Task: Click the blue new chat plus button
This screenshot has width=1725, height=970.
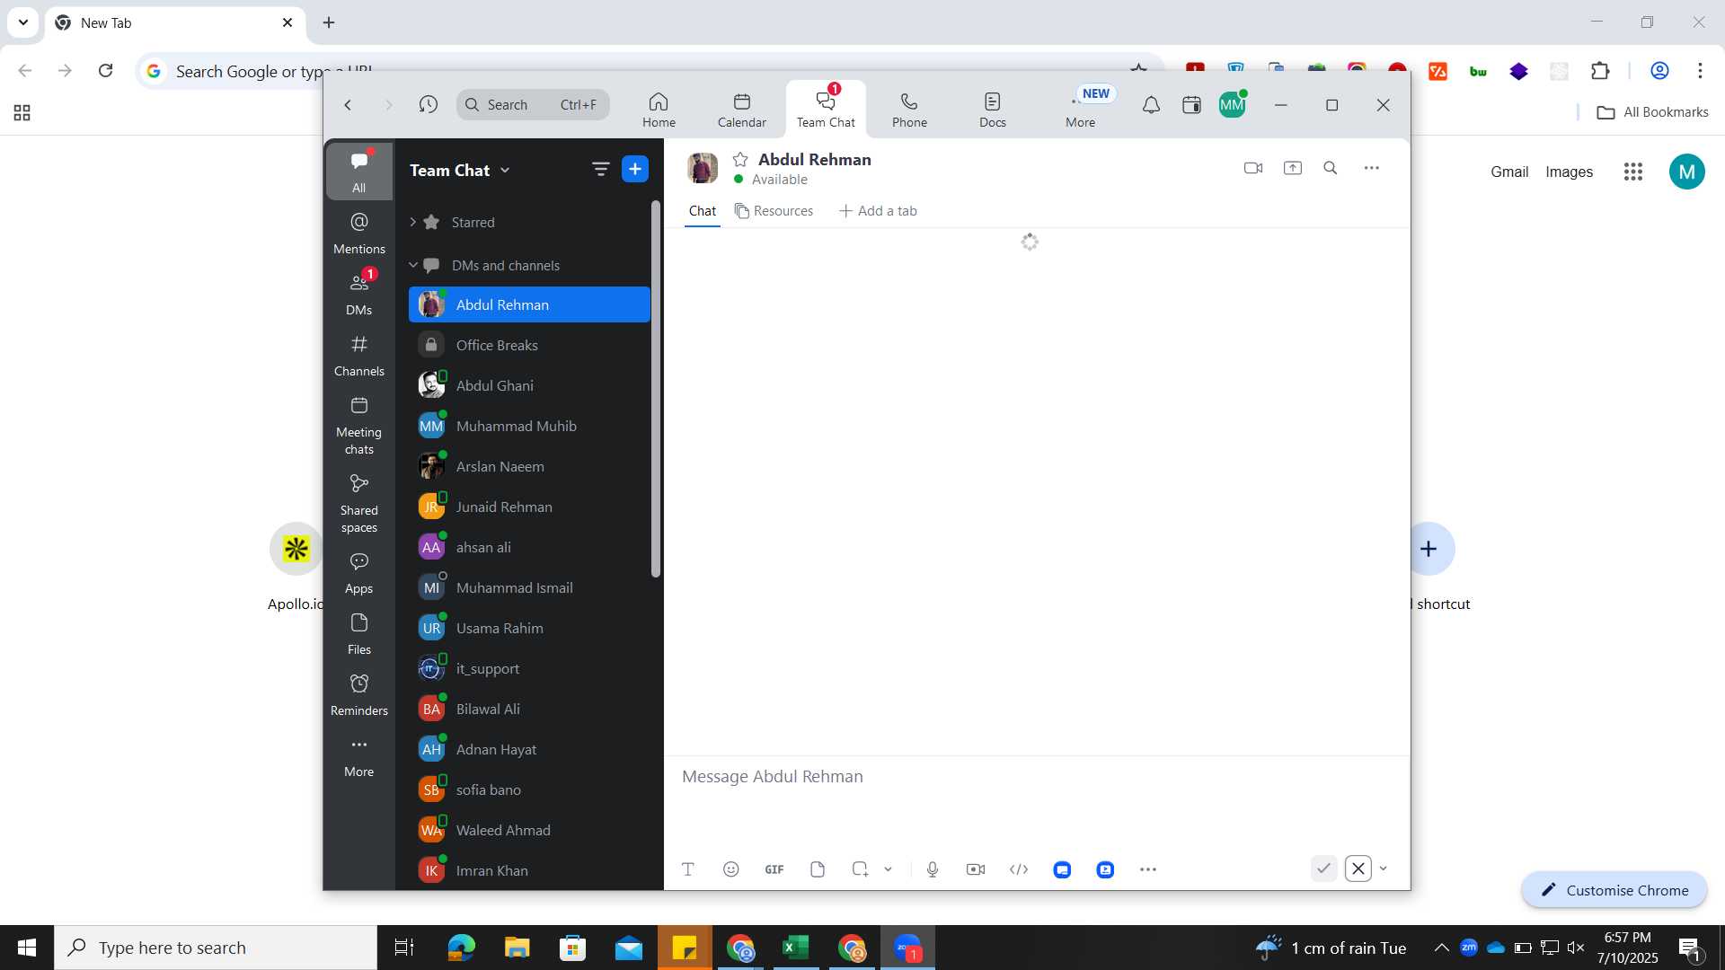Action: click(x=634, y=169)
